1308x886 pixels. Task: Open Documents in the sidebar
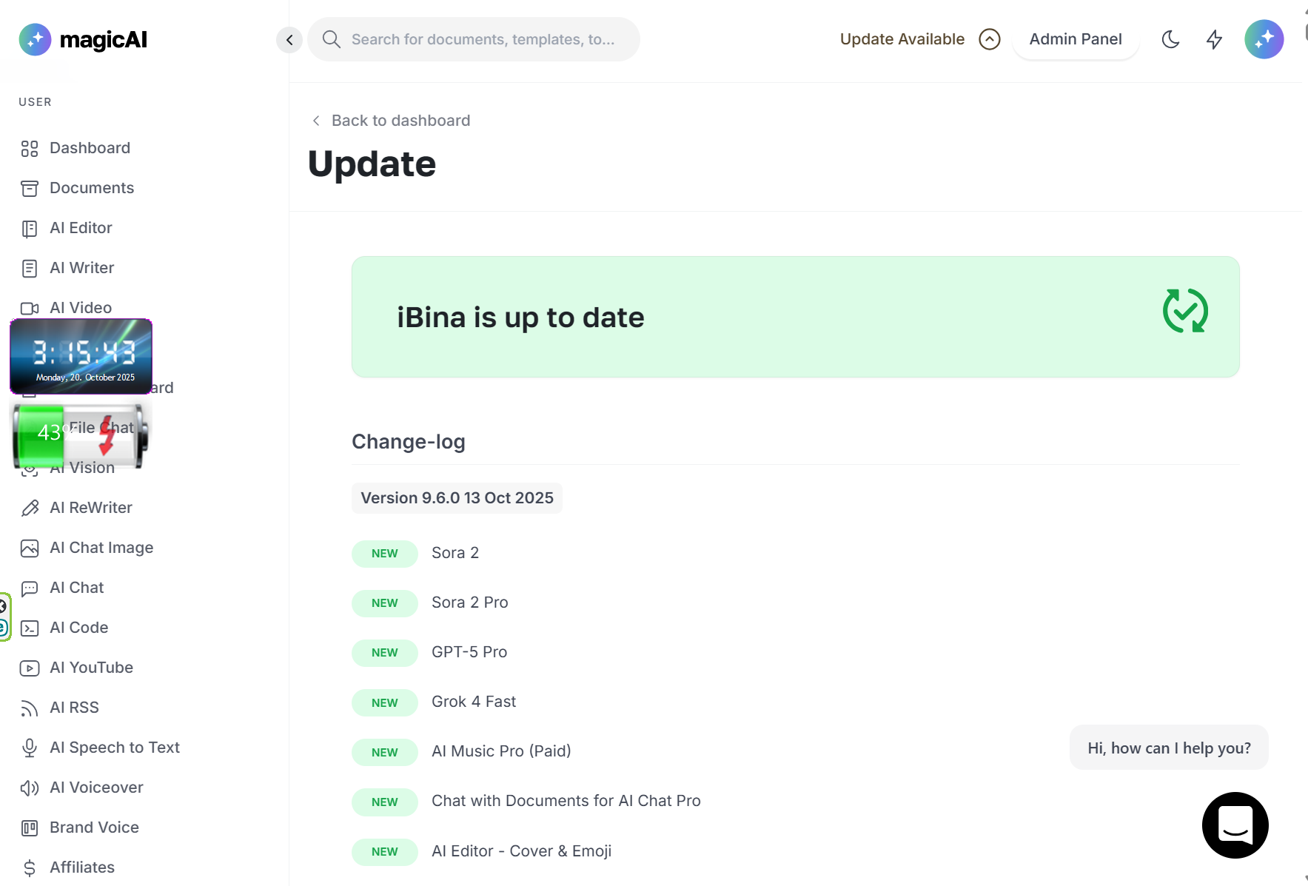tap(91, 188)
